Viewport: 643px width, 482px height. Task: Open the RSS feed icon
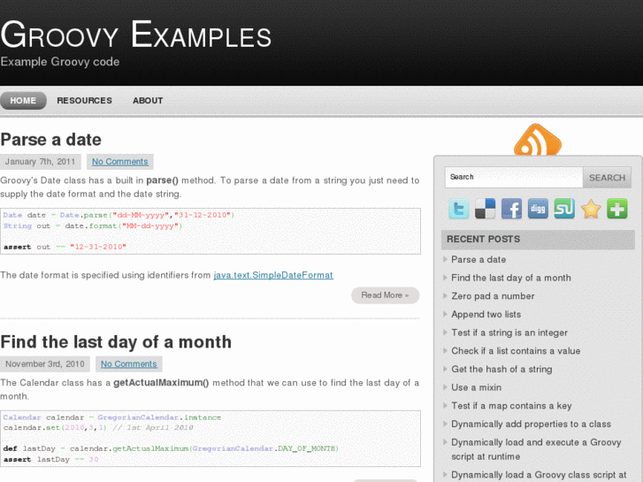(x=538, y=141)
